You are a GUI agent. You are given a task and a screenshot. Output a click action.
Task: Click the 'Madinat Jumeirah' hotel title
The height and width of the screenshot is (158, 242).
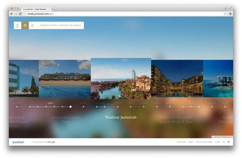(121, 117)
